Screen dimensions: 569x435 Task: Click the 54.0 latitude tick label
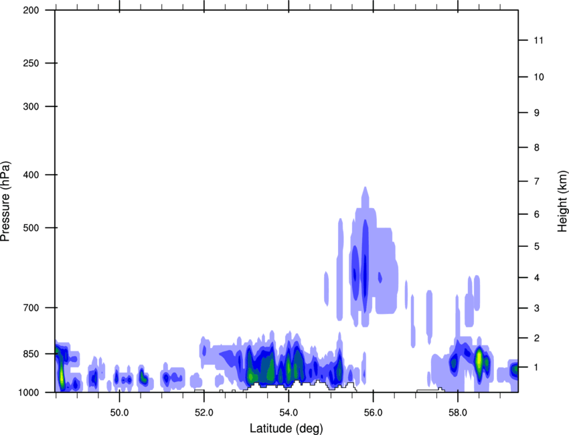(x=289, y=413)
